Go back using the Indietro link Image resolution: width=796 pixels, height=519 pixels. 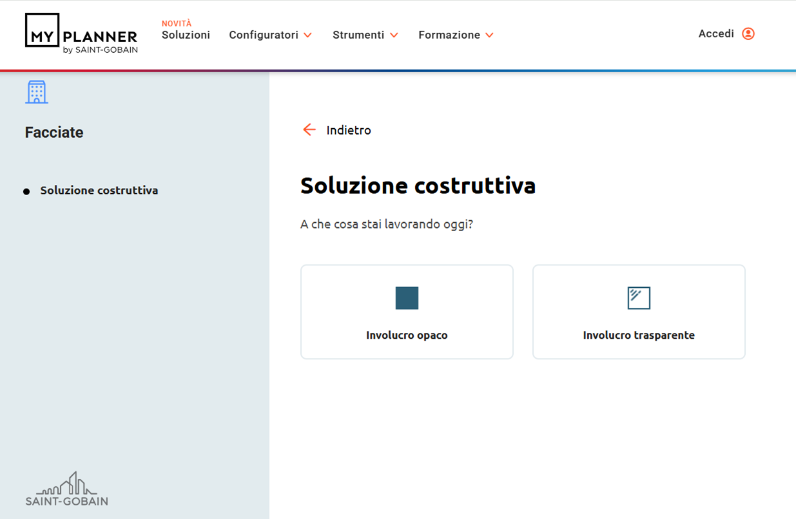pos(349,130)
